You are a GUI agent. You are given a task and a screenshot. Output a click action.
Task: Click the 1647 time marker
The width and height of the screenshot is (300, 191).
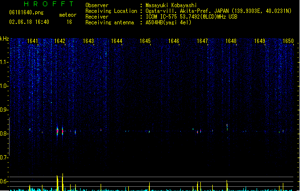[202, 41]
